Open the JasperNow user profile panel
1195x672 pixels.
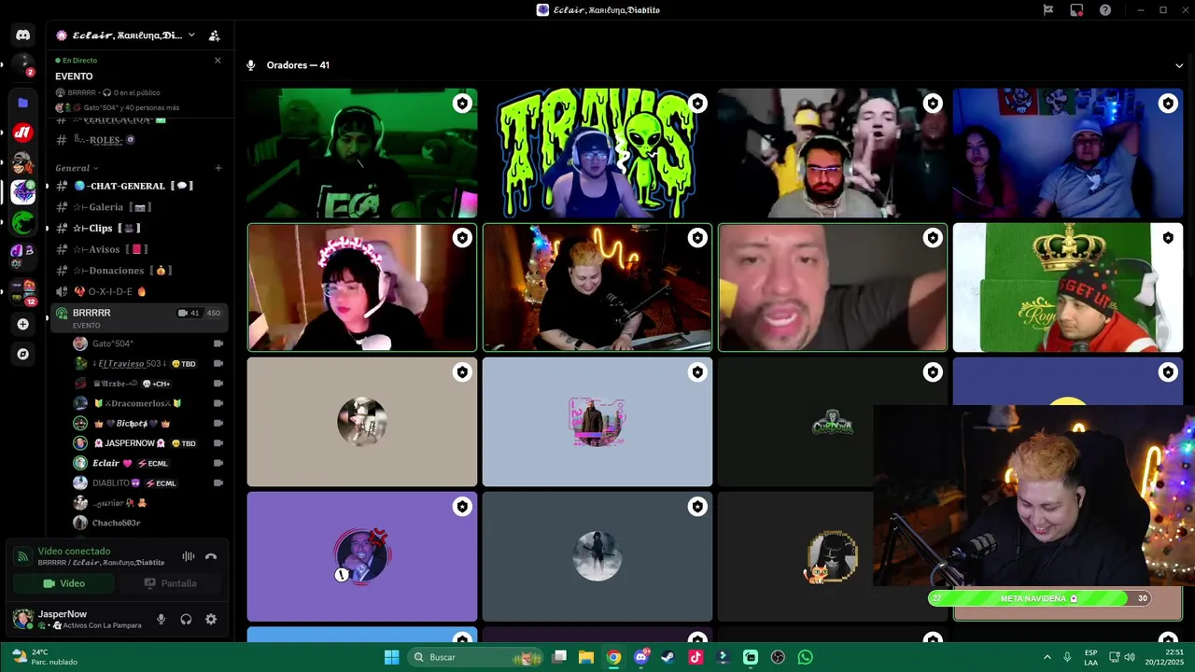(x=78, y=619)
